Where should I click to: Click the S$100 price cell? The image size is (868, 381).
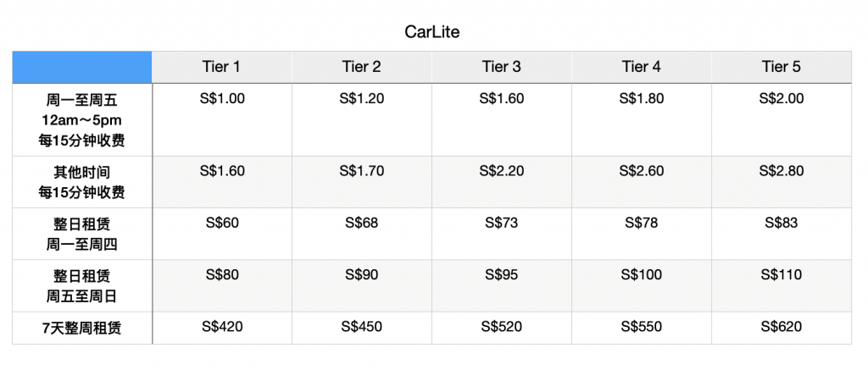point(642,275)
